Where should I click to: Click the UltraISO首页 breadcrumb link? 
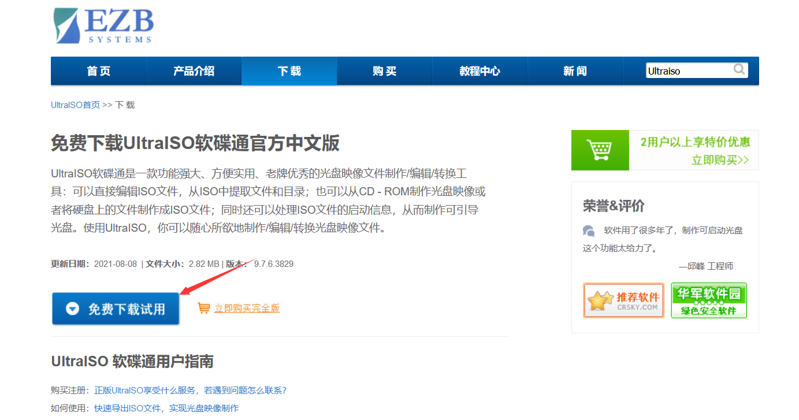click(x=75, y=105)
